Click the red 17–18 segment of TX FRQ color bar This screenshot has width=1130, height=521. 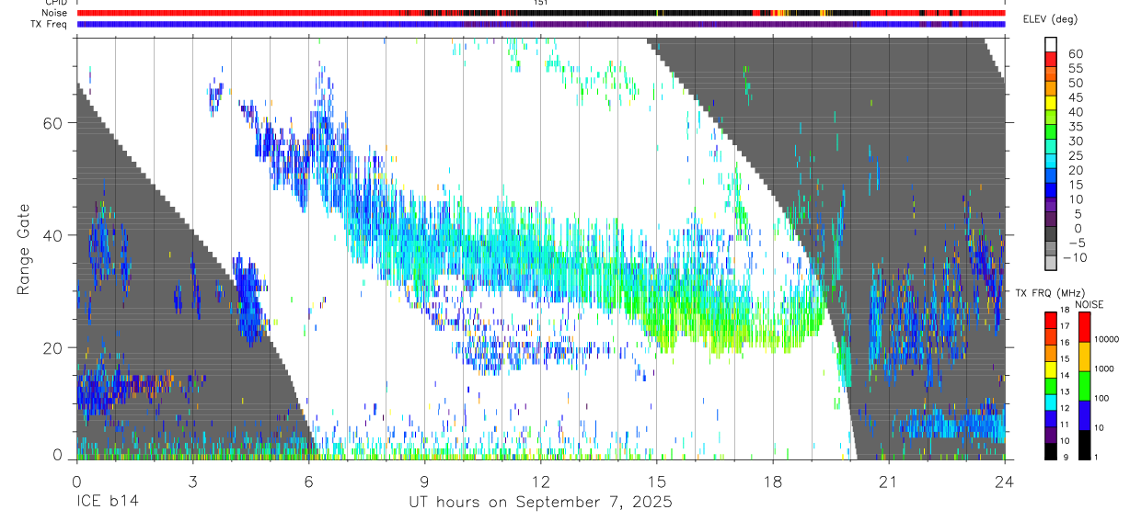point(1051,320)
